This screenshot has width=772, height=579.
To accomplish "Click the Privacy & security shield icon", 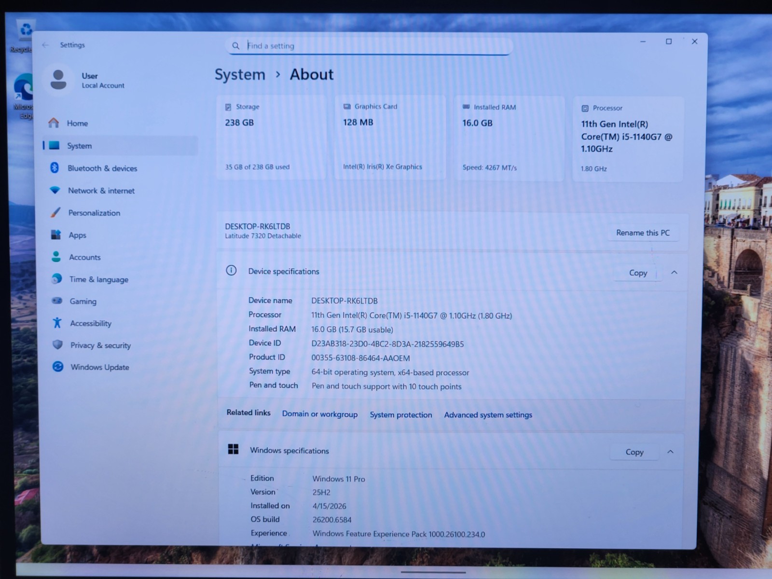I will point(57,345).
